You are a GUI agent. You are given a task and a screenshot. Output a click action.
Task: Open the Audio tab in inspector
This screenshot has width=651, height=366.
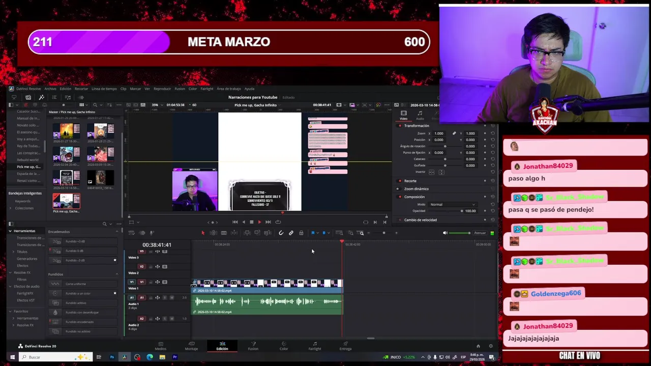pos(420,115)
